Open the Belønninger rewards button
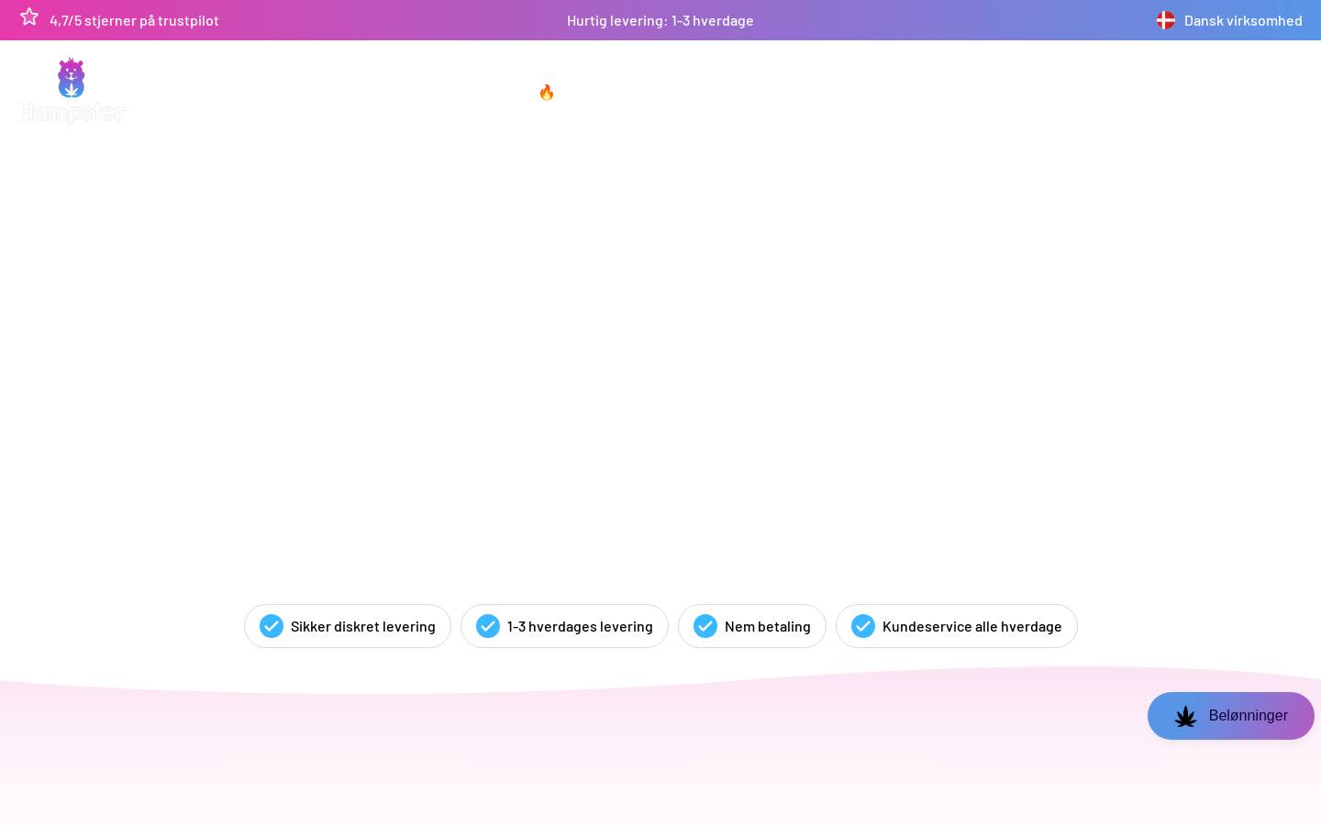Viewport: 1321px width, 825px height. [x=1230, y=716]
